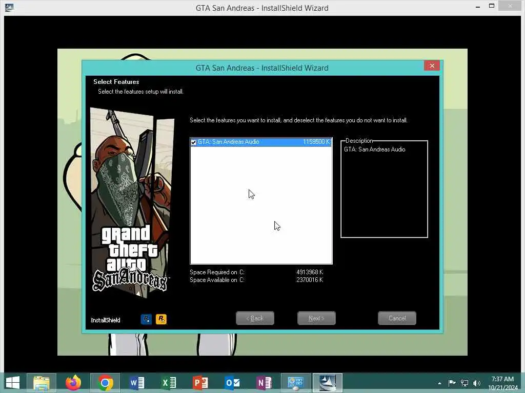Viewport: 525px width, 393px height.
Task: Show hidden tray icons arrow
Action: 439,383
